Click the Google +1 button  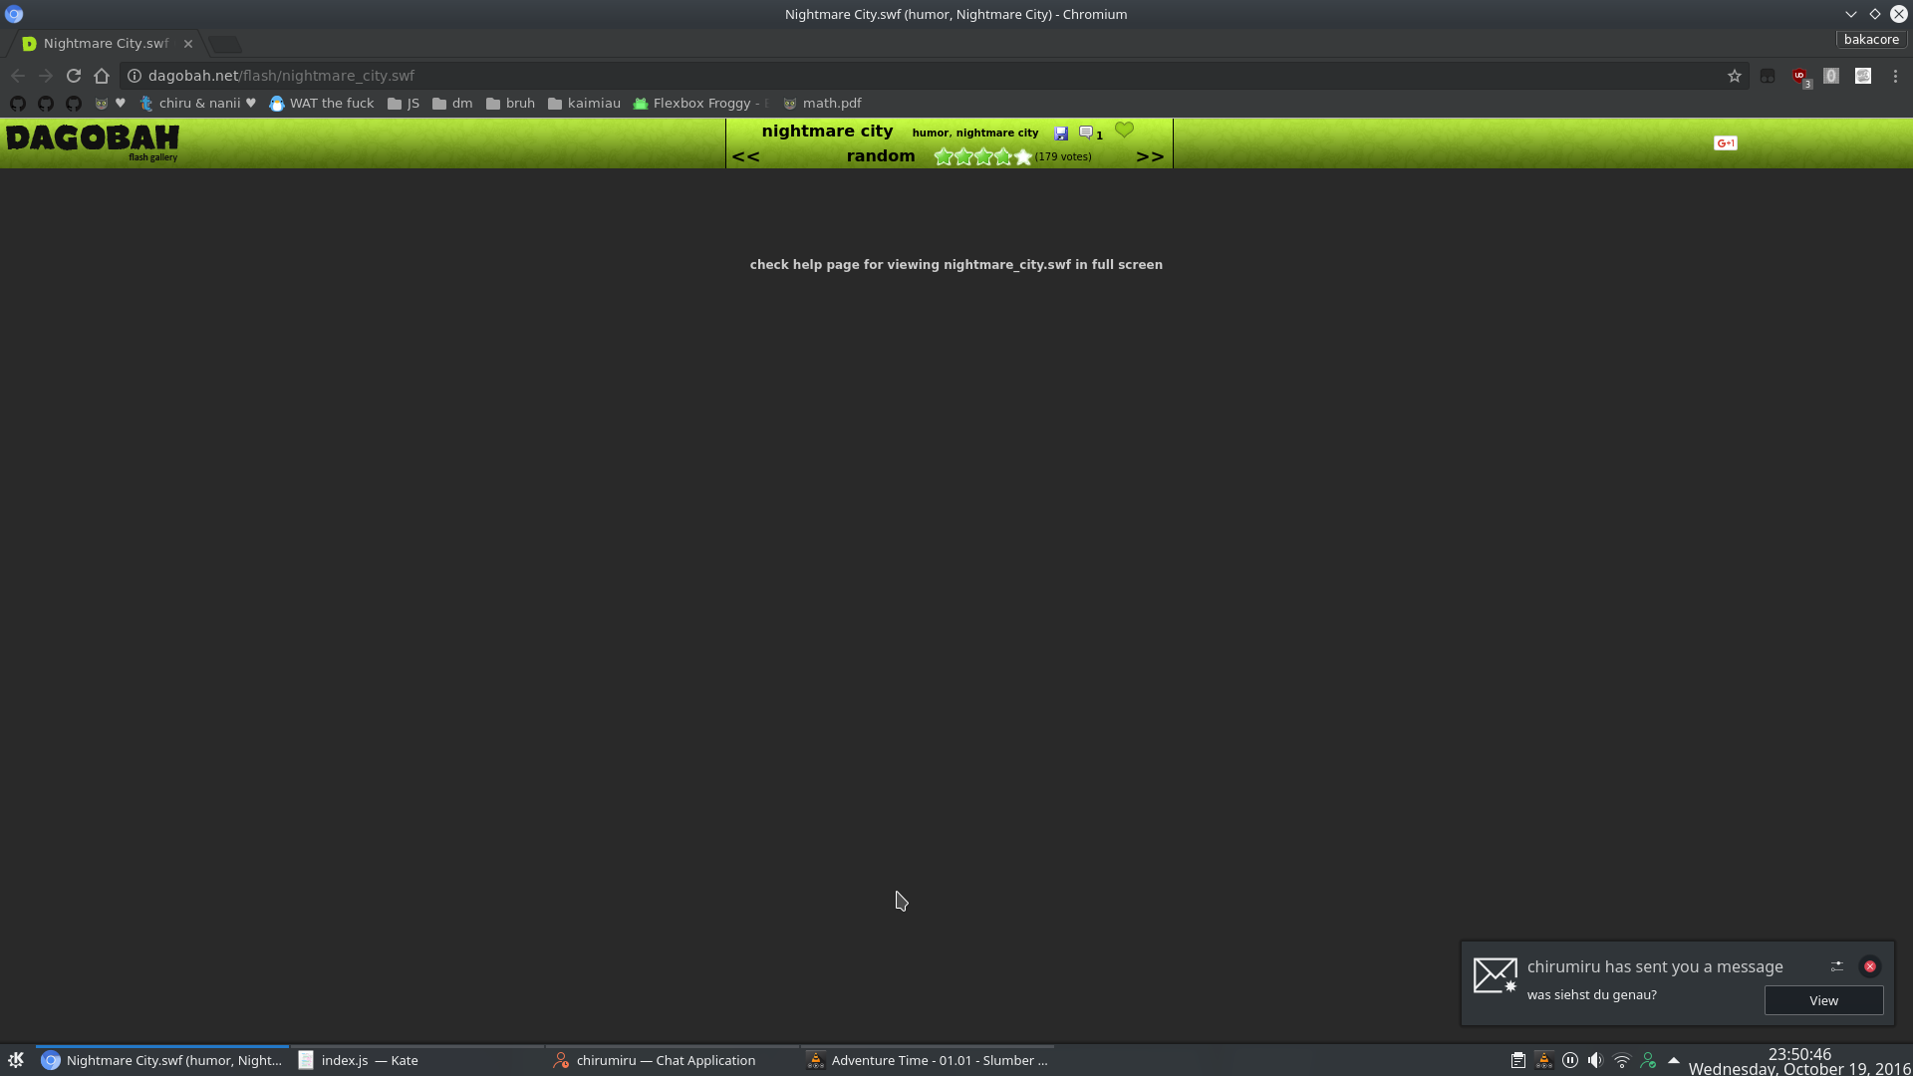click(x=1726, y=143)
